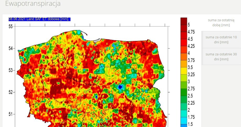Open the "suma za ostatnie 30 dni" tab

221,57
